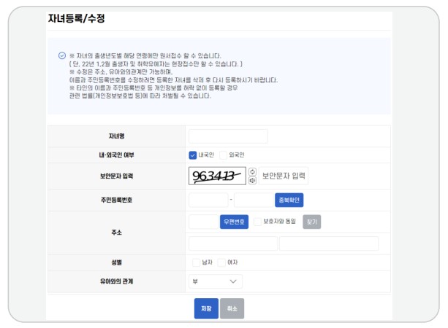Click the 주민등록번호 label
The image size is (448, 328).
pos(117,200)
